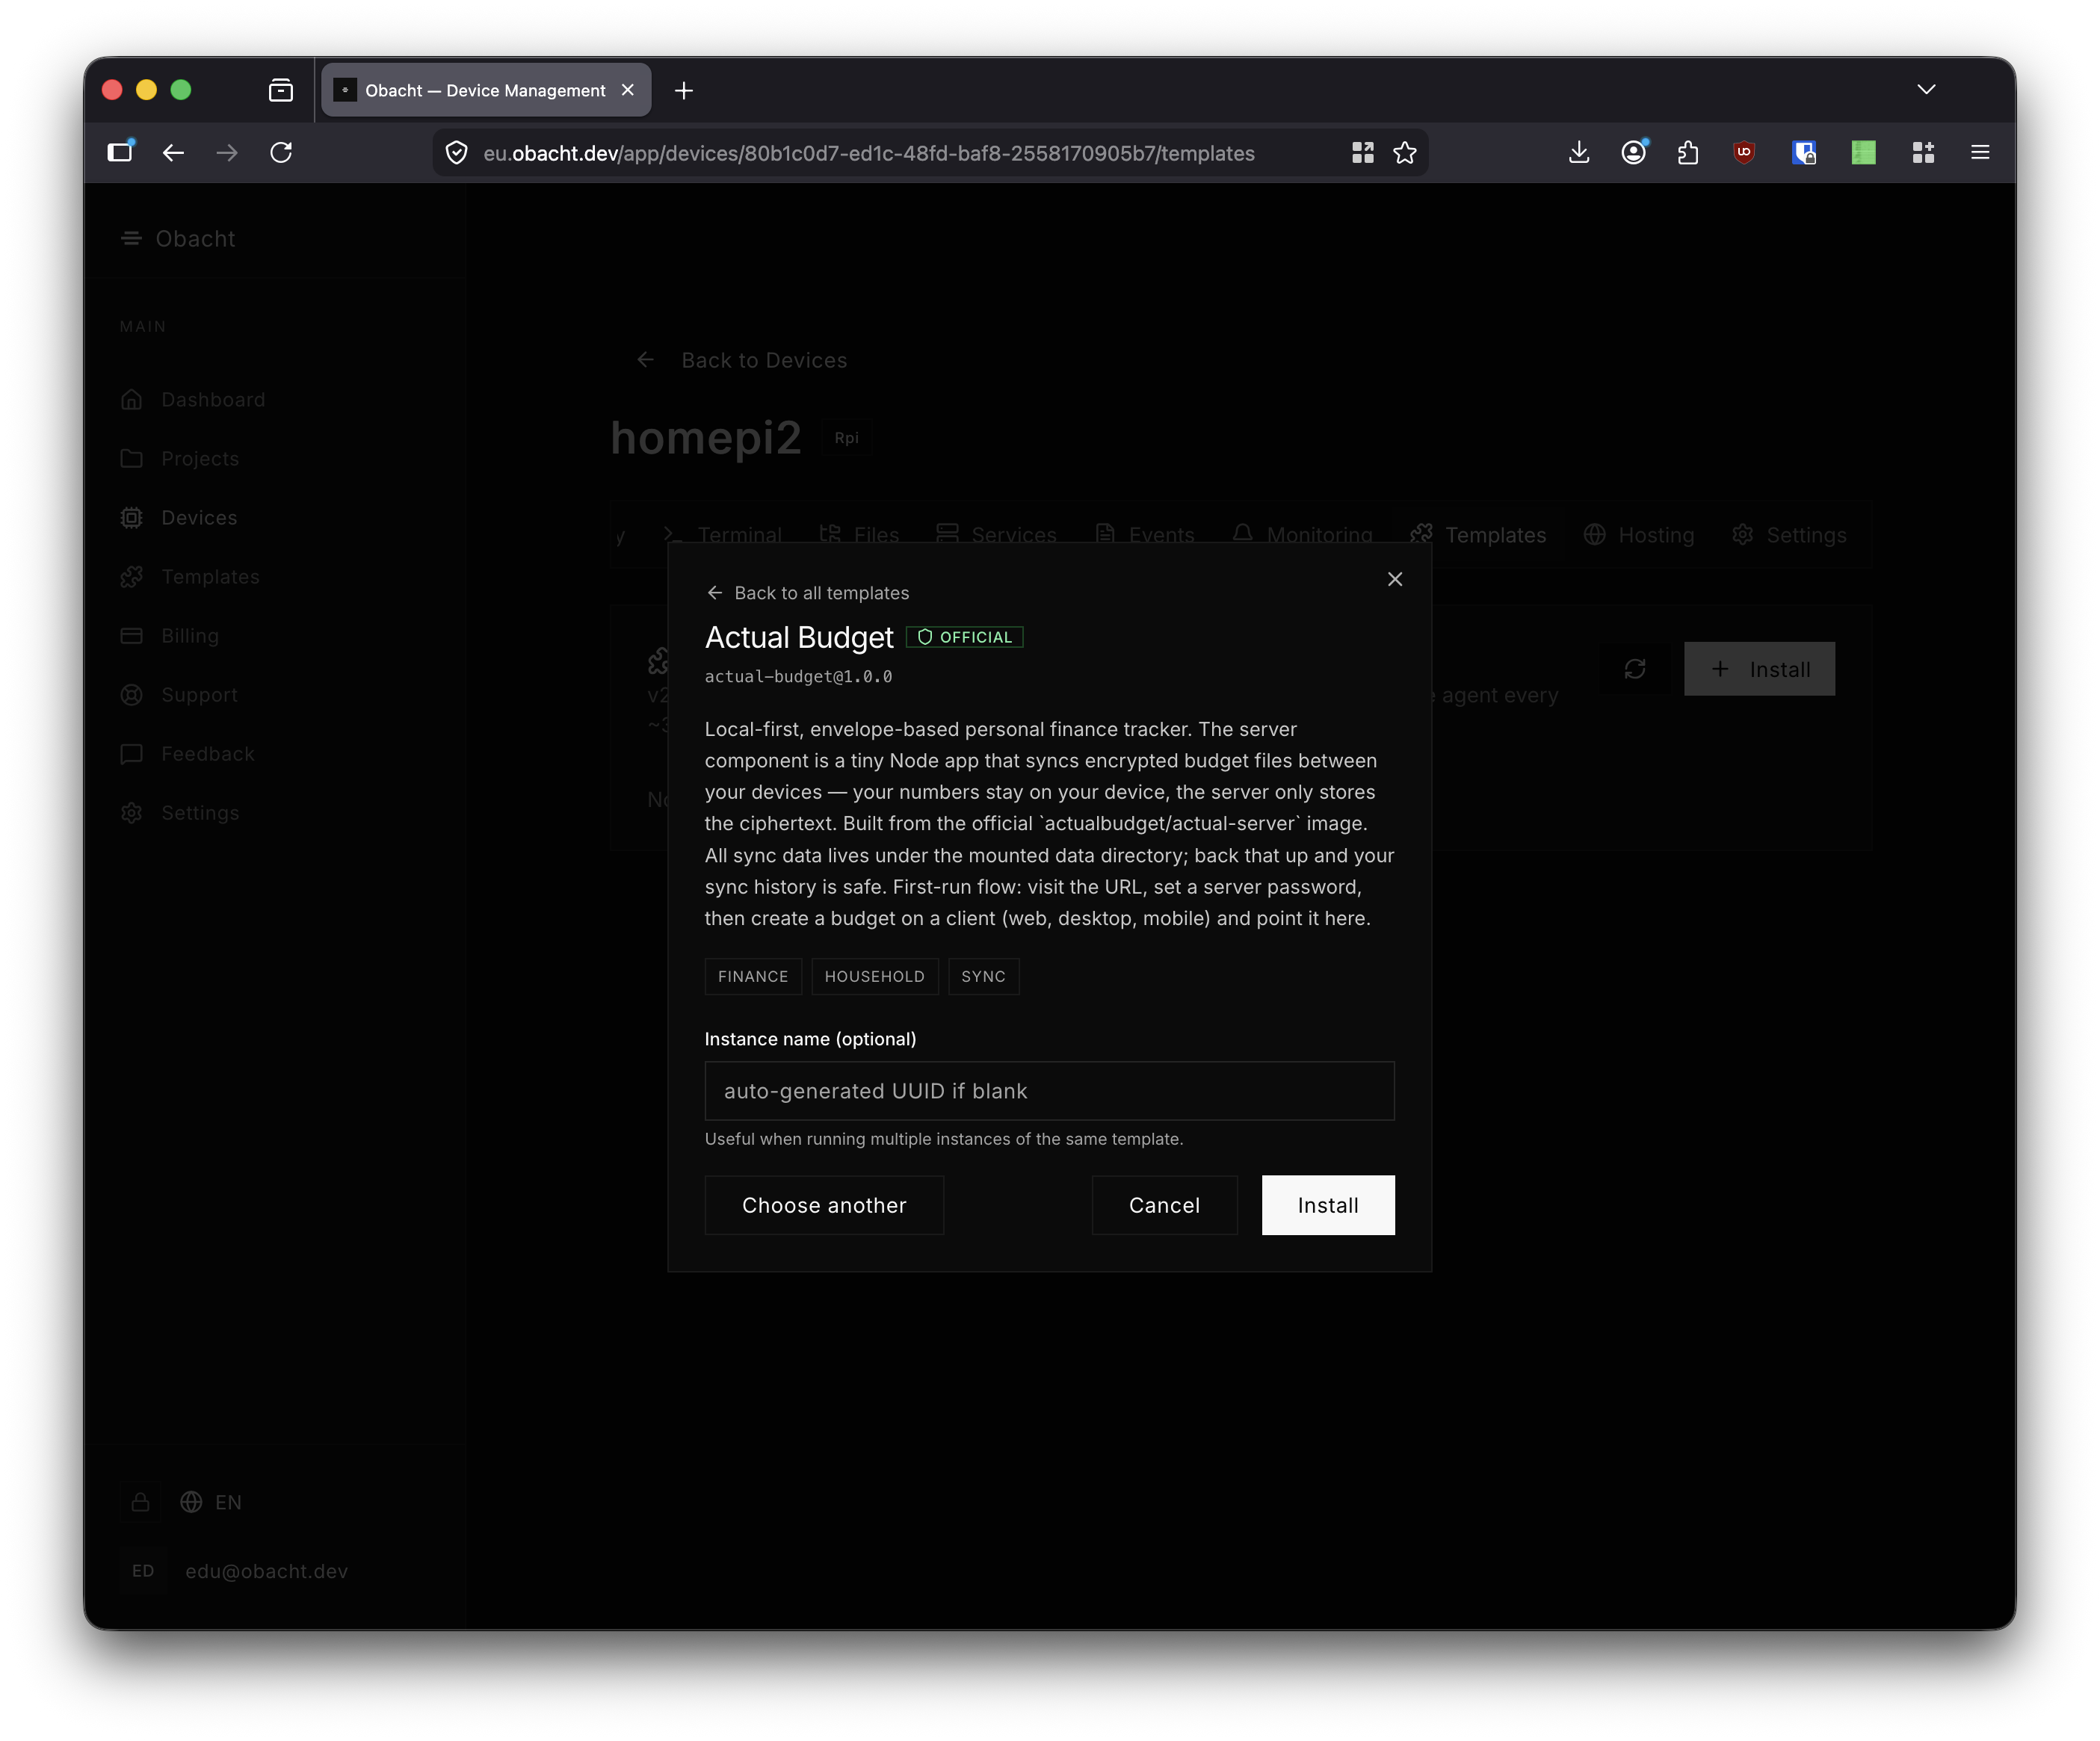Click the background page Install button
The width and height of the screenshot is (2100, 1741).
[1759, 669]
